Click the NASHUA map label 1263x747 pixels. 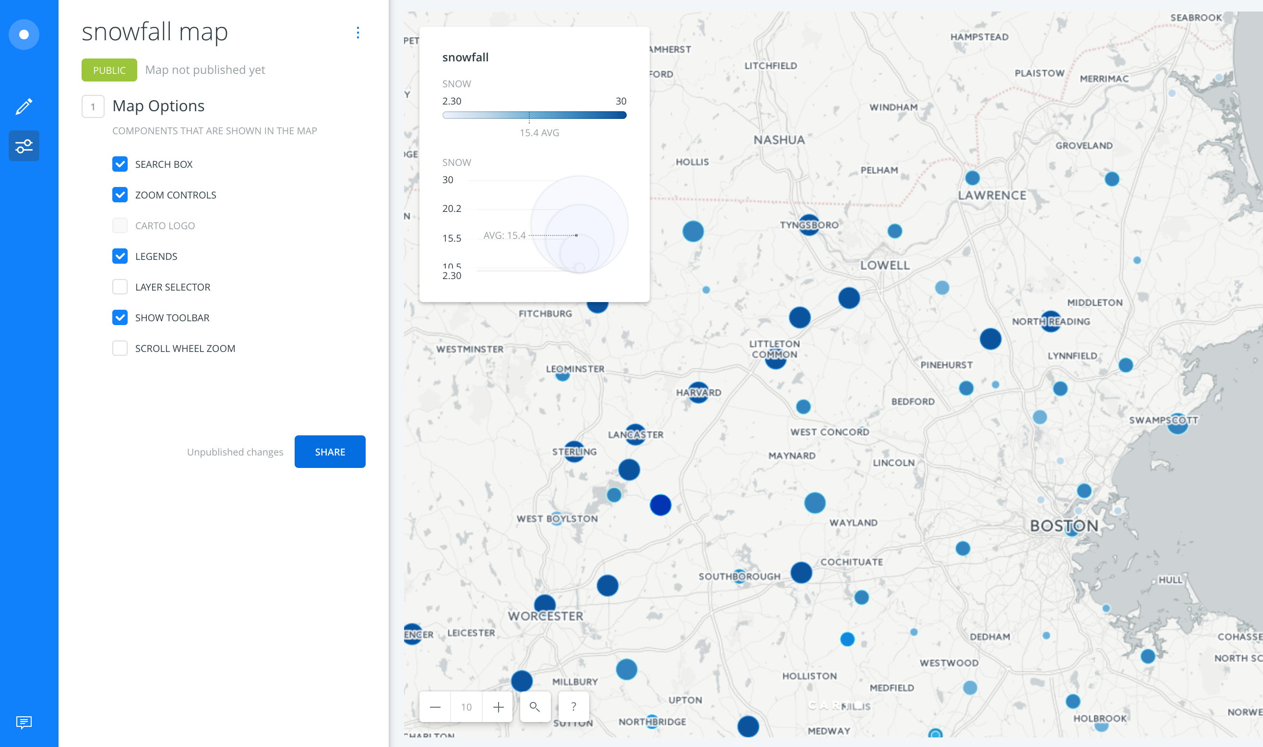[x=779, y=140]
